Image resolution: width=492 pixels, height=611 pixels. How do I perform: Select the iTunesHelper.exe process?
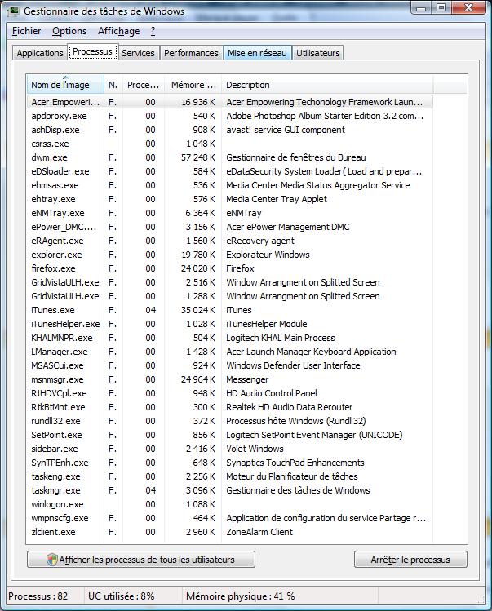coord(230,324)
